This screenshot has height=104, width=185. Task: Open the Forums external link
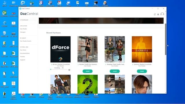click(x=22, y=57)
